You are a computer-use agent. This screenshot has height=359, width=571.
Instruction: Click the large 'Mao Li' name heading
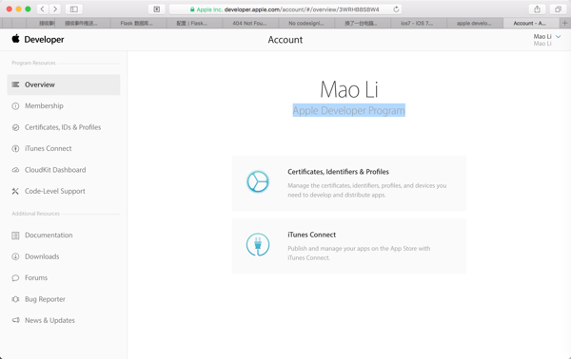click(x=349, y=89)
